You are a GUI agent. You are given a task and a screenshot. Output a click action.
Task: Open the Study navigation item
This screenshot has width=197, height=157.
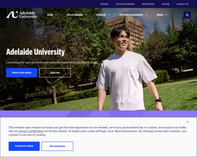tap(50, 15)
